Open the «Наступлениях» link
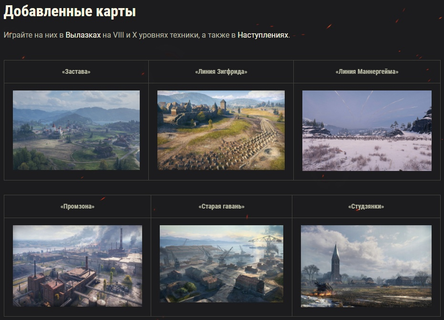This screenshot has height=320, width=444. (x=263, y=35)
